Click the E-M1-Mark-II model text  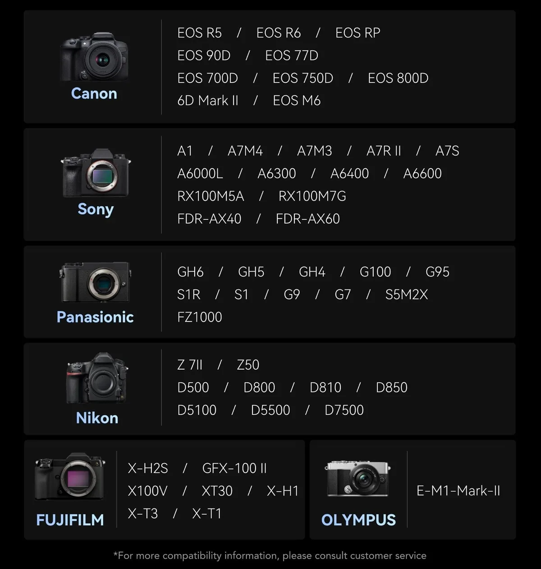click(458, 491)
